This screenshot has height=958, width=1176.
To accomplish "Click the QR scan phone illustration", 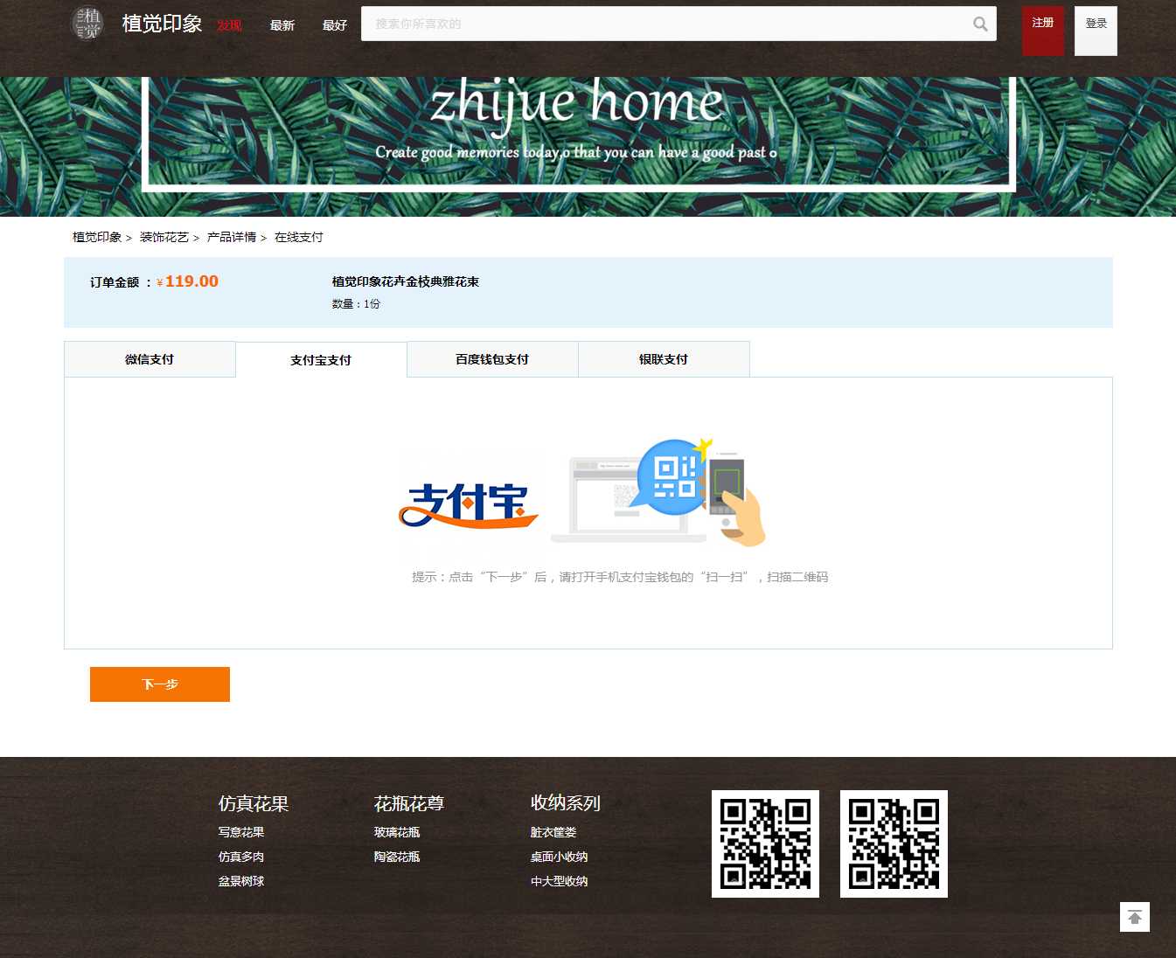I will click(x=660, y=492).
